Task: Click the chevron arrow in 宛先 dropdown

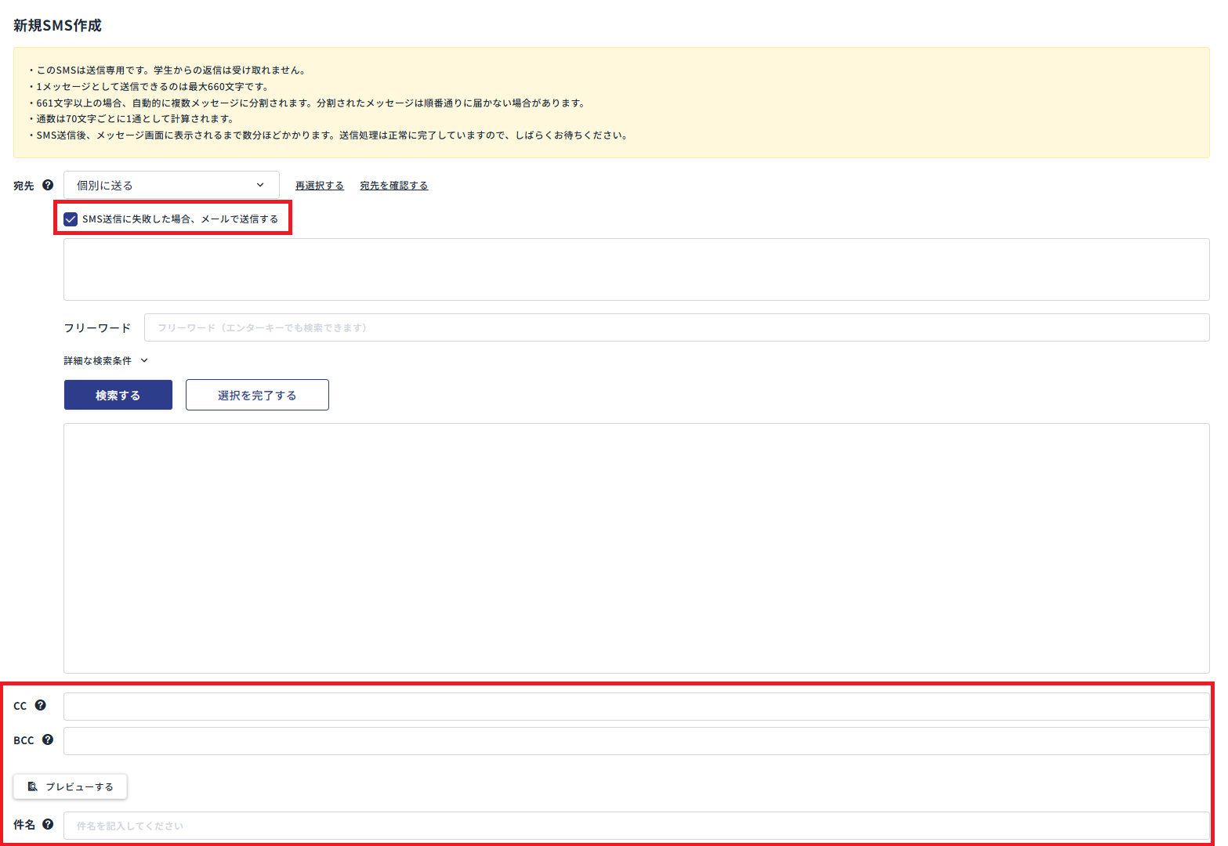Action: click(260, 185)
